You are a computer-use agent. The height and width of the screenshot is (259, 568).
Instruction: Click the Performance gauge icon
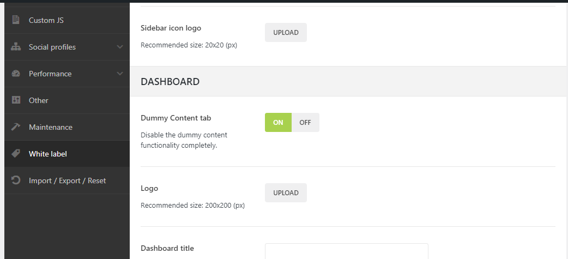point(16,74)
